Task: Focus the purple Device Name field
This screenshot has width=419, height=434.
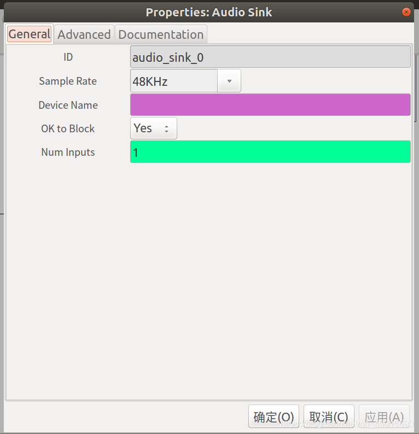Action: (270, 104)
